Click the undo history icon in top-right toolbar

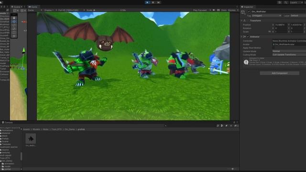click(x=279, y=2)
